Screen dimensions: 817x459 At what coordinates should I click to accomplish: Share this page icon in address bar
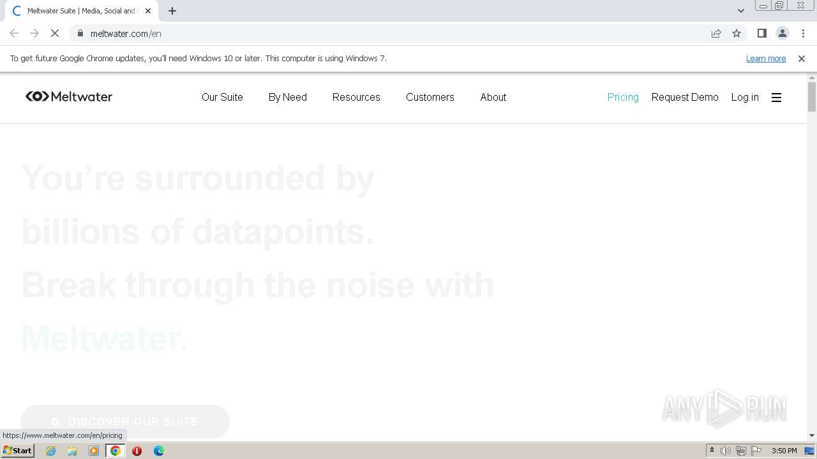716,34
